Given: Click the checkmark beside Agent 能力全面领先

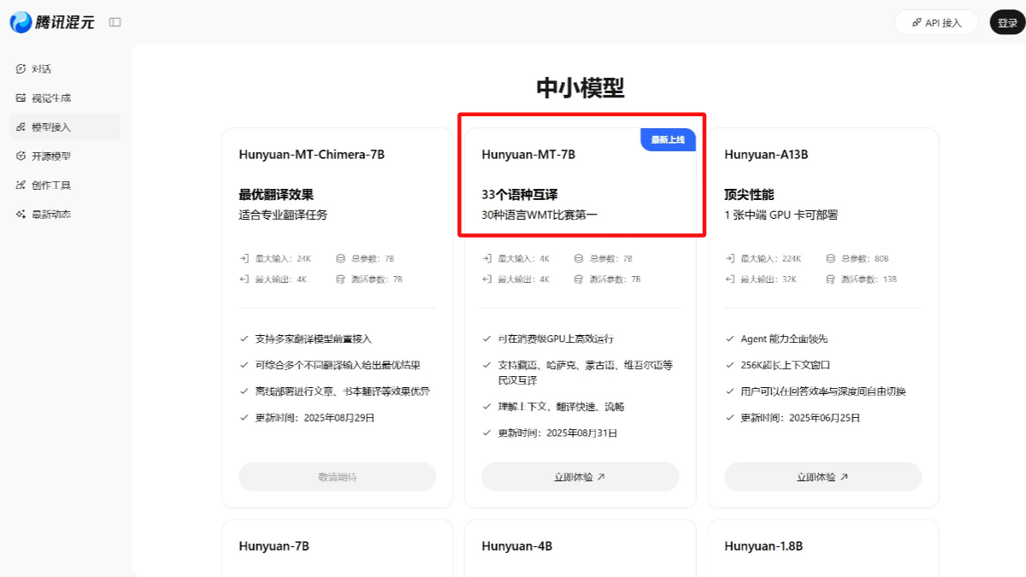Looking at the screenshot, I should (x=730, y=339).
